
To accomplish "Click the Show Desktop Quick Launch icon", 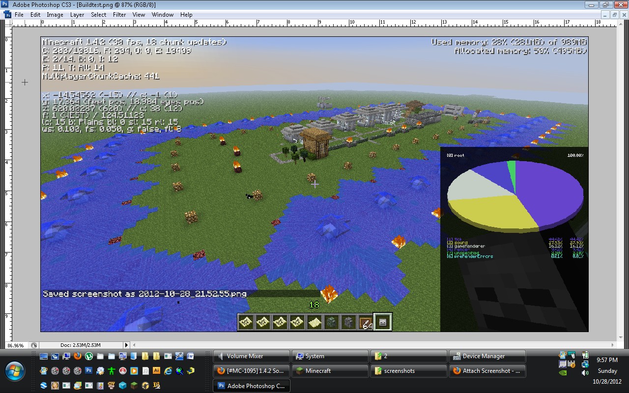I will coord(44,356).
